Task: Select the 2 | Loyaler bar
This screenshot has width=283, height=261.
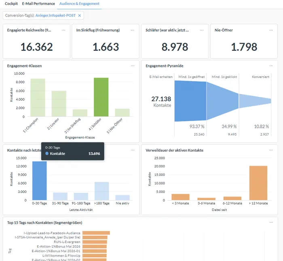Action: tap(59, 104)
